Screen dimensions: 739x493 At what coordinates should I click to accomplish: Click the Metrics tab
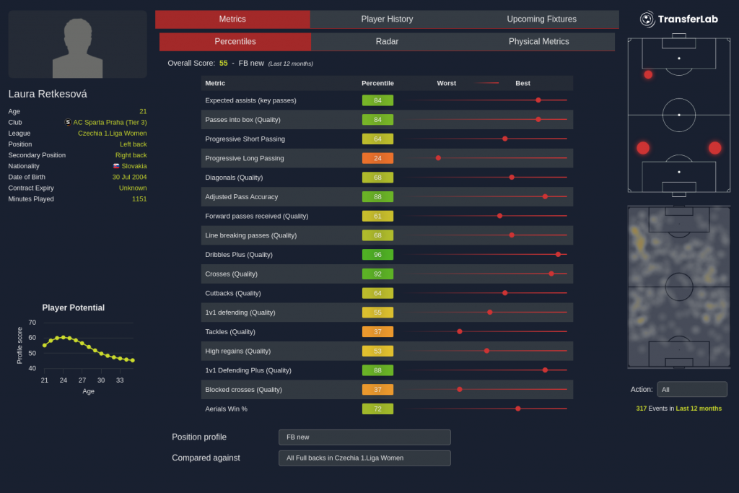click(x=232, y=19)
